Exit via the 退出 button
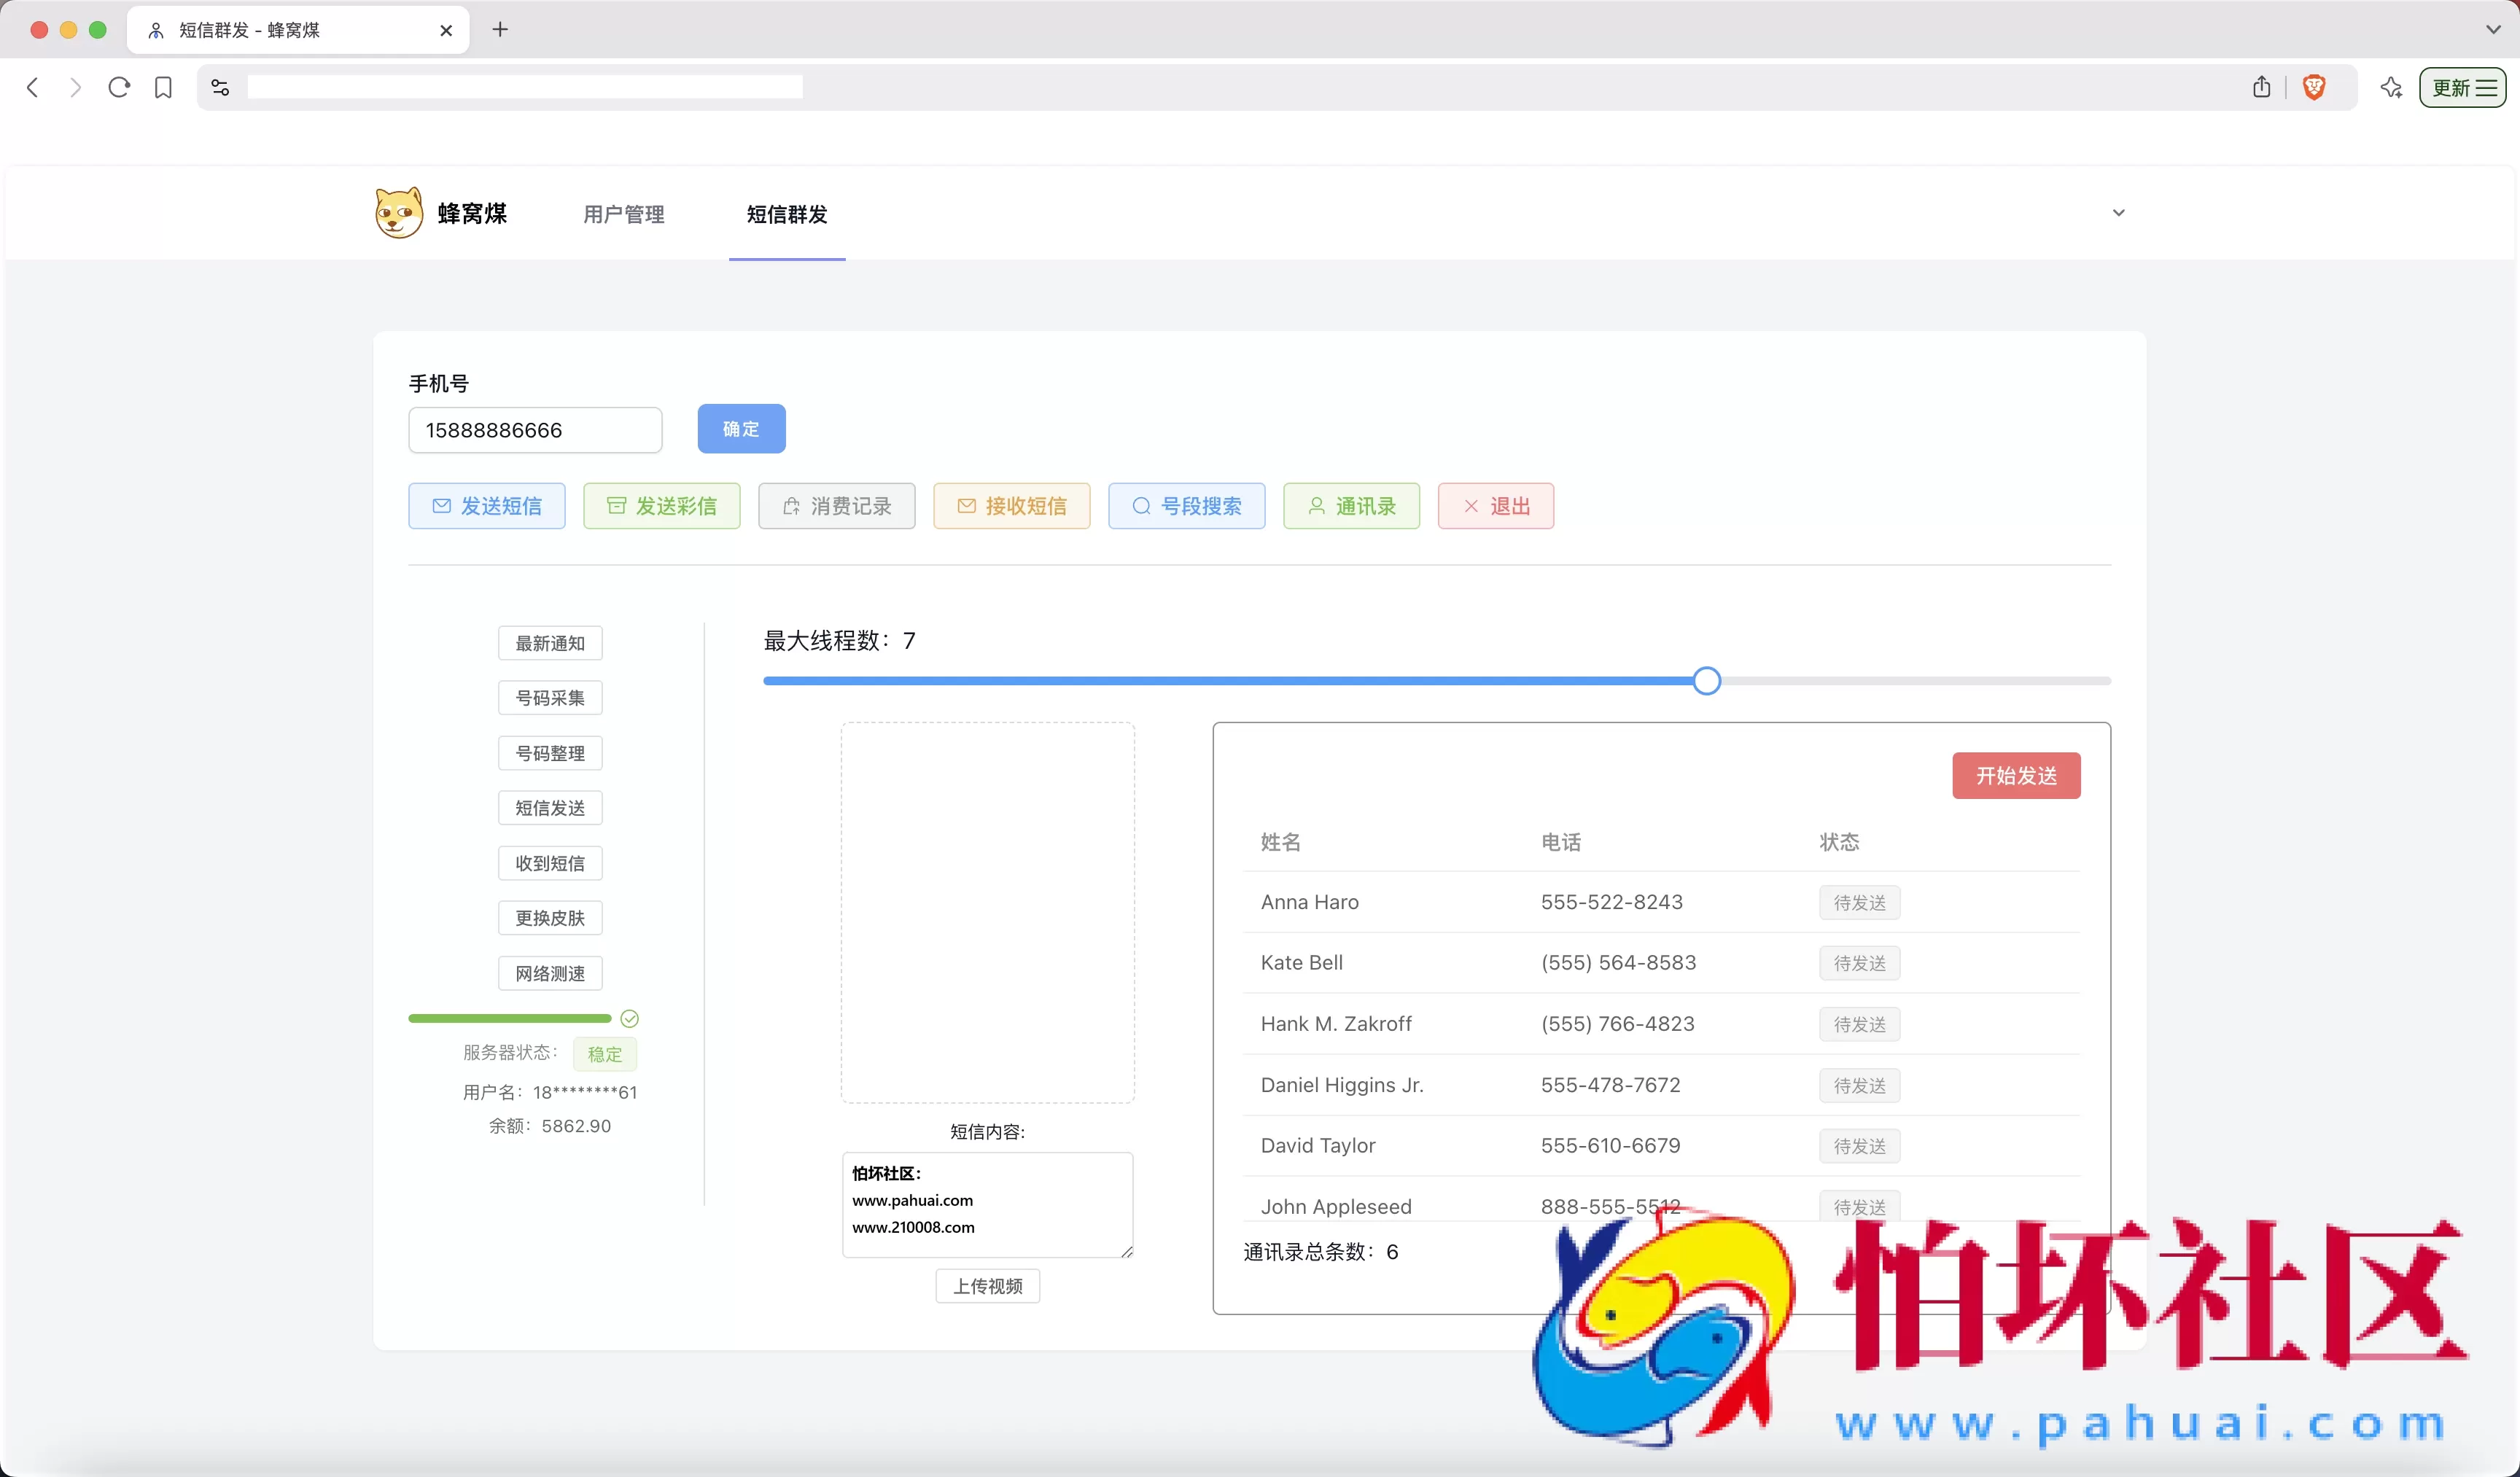Viewport: 2520px width, 1477px height. pos(1494,506)
